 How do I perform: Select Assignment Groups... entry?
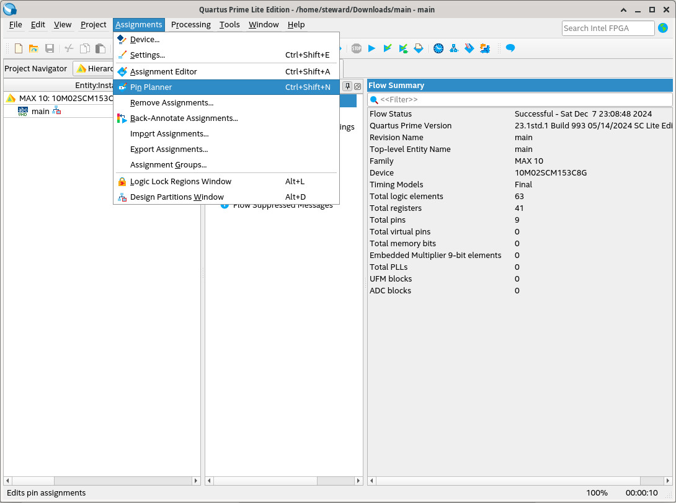pyautogui.click(x=226, y=164)
